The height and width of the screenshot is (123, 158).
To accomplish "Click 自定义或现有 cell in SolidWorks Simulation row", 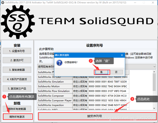I will (x=80, y=82).
